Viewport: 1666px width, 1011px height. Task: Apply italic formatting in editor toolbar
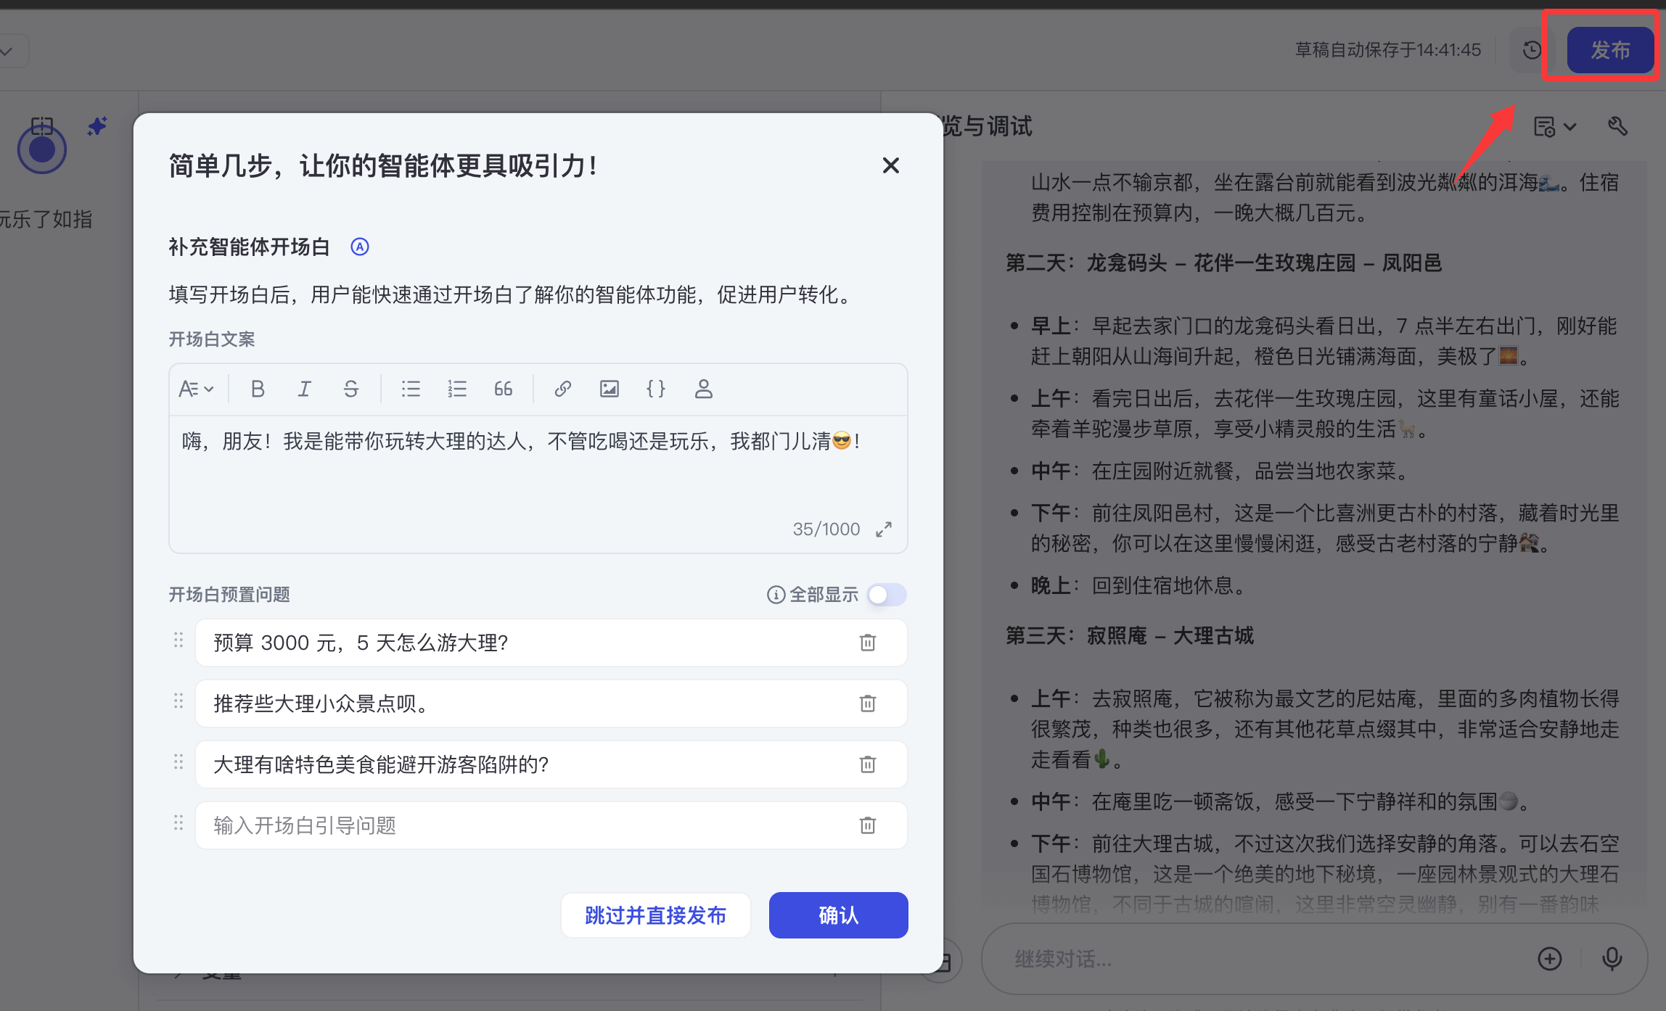(x=304, y=389)
